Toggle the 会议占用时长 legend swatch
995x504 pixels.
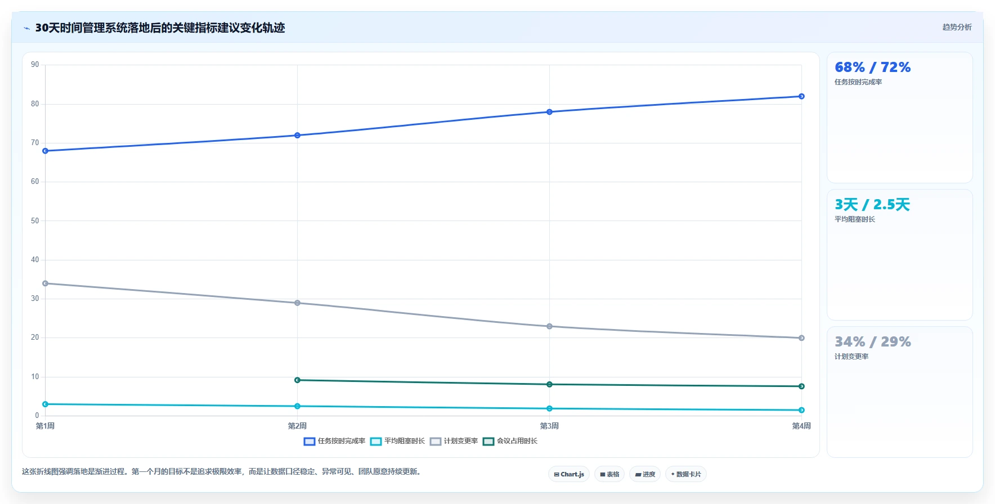click(488, 442)
